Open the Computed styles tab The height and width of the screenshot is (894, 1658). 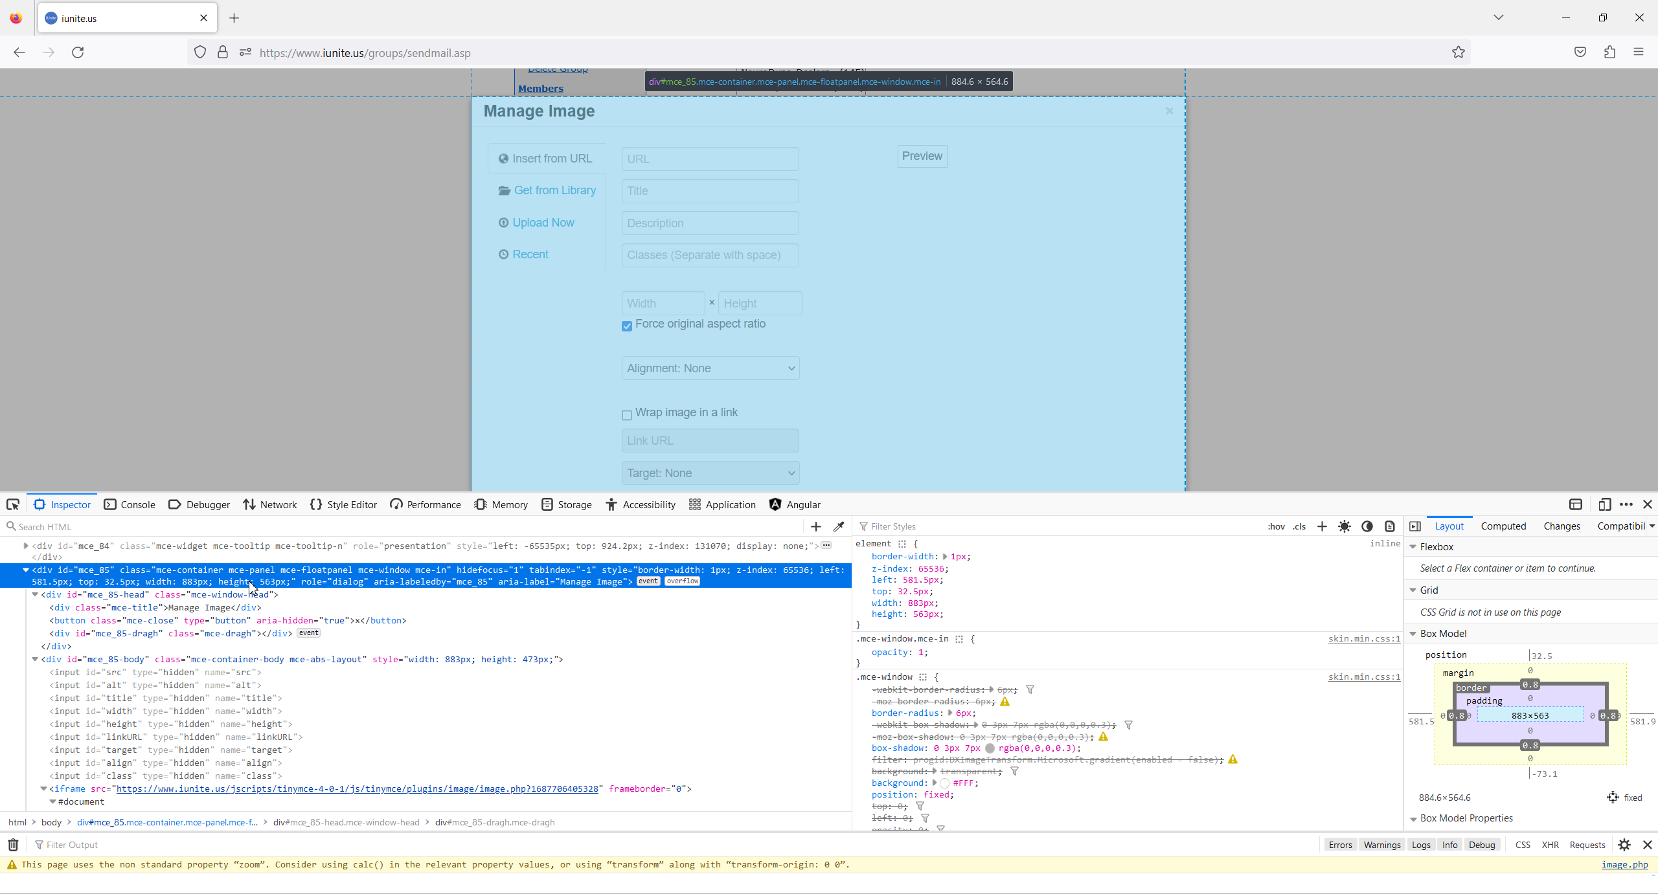[x=1503, y=526]
